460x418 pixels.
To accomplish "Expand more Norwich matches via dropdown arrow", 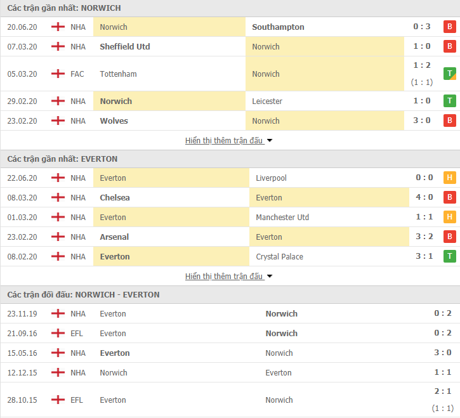I will 270,140.
